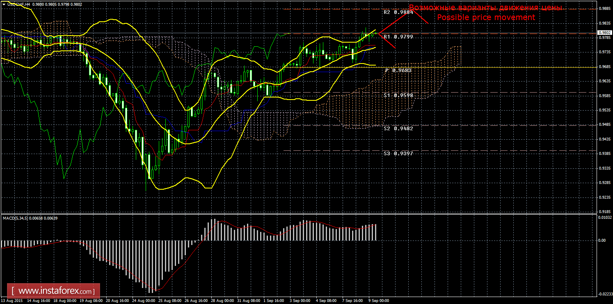The image size is (613, 304).
Task: Click the current price tag 0.9802
Action: 605,33
